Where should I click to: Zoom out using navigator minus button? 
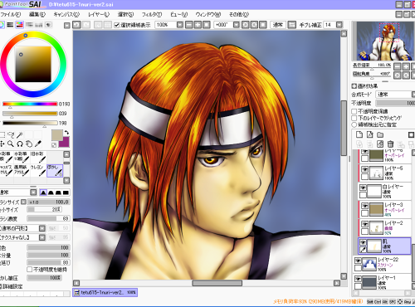click(x=397, y=66)
